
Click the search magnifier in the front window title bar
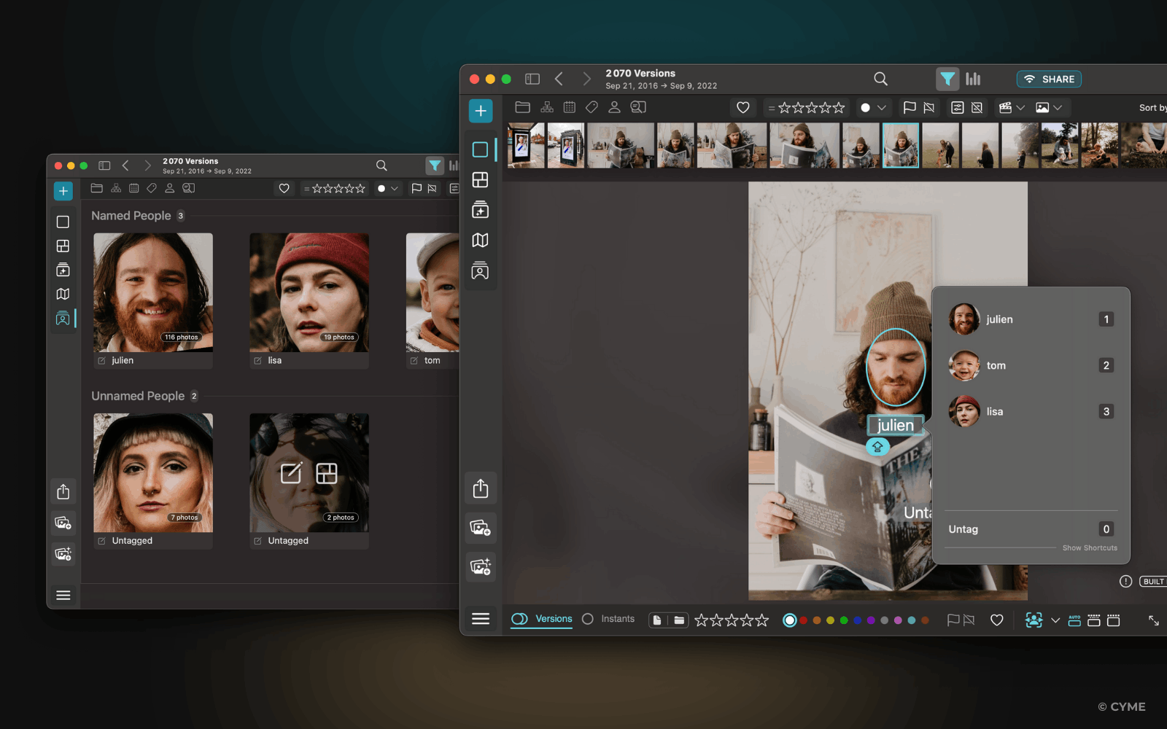click(x=881, y=79)
